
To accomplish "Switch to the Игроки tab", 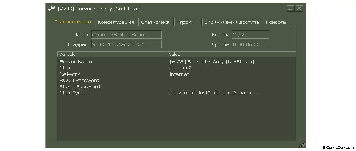I will 188,22.
